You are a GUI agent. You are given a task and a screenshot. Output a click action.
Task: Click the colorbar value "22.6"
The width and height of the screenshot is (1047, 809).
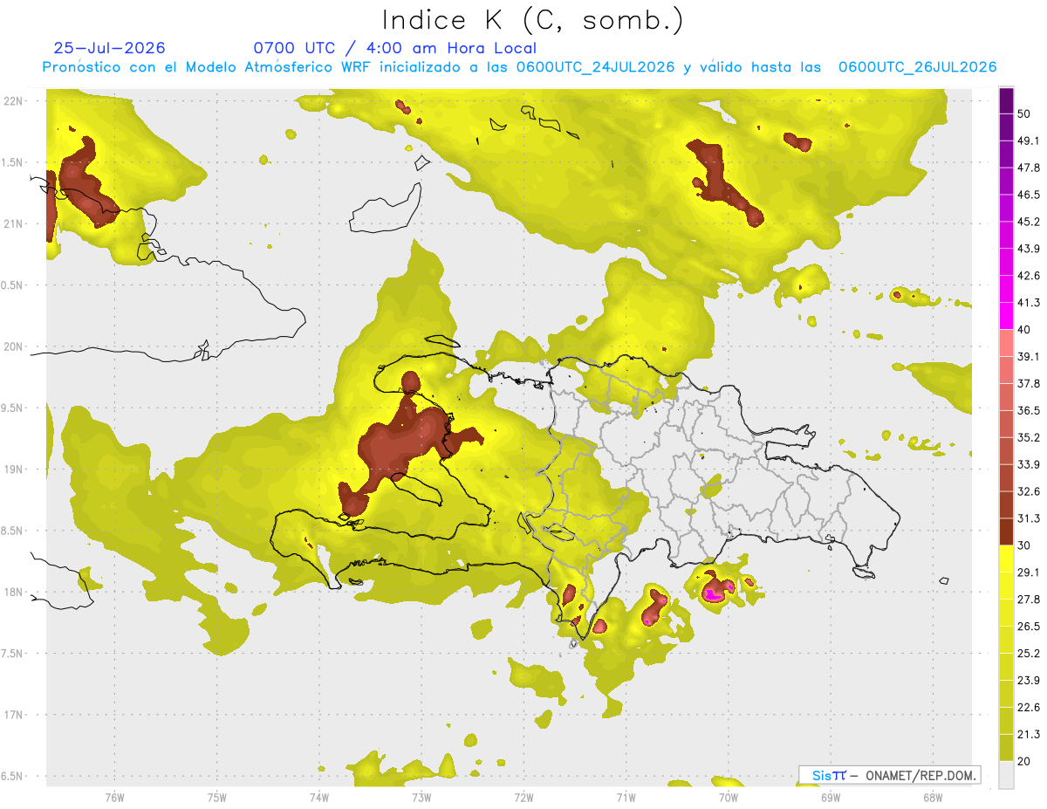pos(1029,708)
